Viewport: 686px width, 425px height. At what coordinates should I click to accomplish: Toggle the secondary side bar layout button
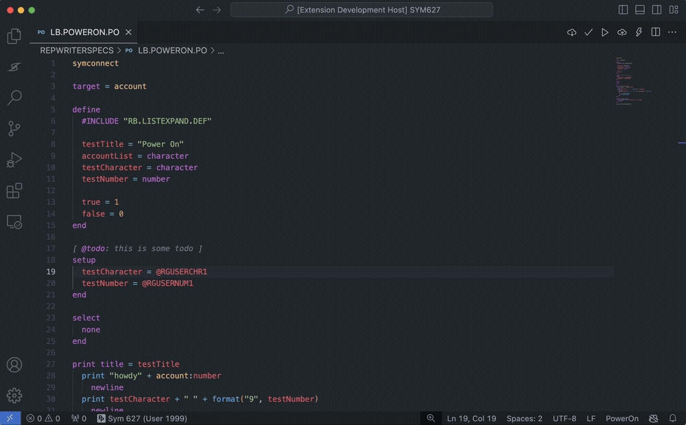pos(657,10)
